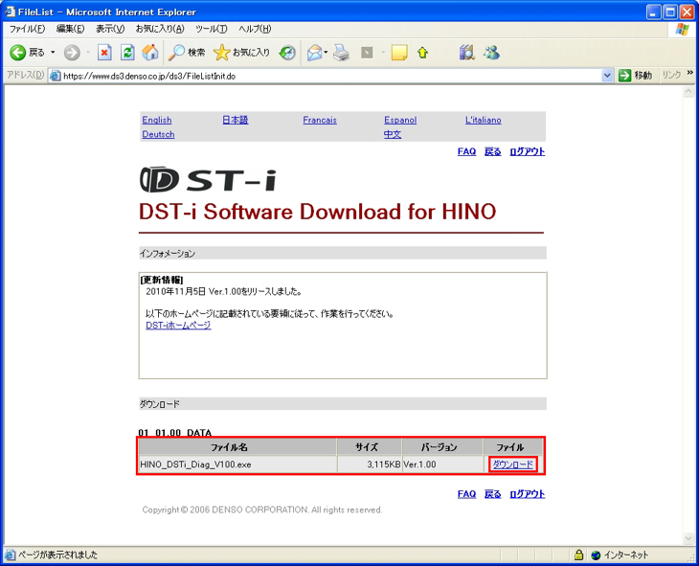Open the Back button history dropdown arrow
699x566 pixels.
click(53, 53)
